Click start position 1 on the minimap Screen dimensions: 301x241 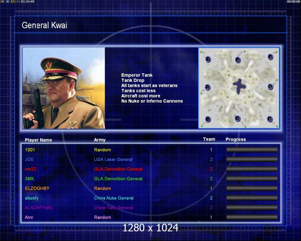coord(208,119)
